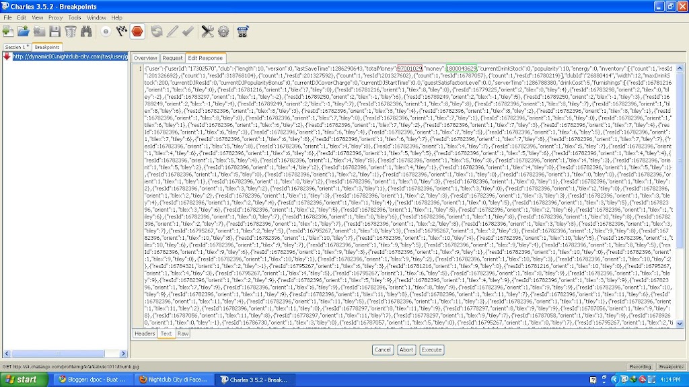Viewport: 689px width, 387px height.
Task: Click the left panel horizontal scrollbar thumb
Action: point(58,353)
